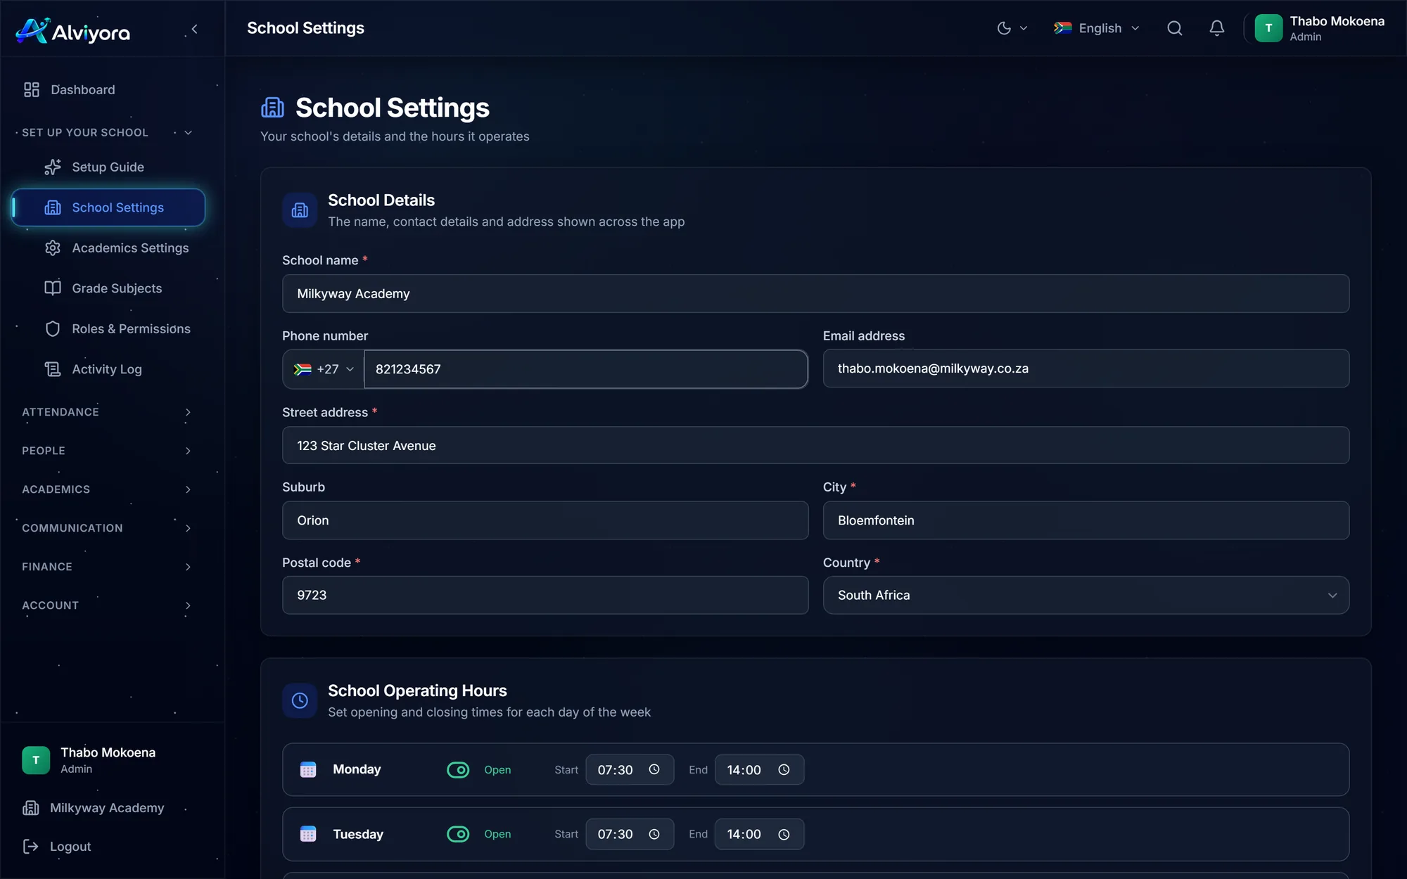Click the Monday start time clock icon

click(654, 770)
